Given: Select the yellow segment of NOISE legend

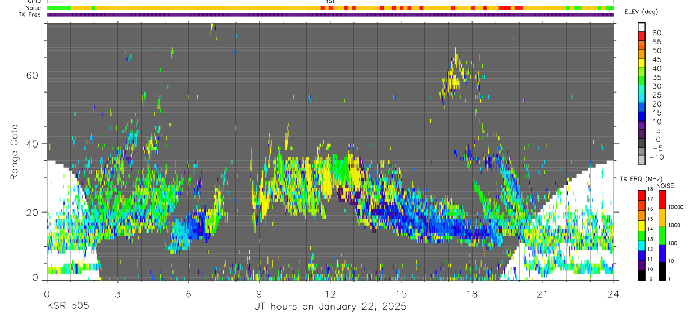Looking at the screenshot, I should [x=661, y=218].
